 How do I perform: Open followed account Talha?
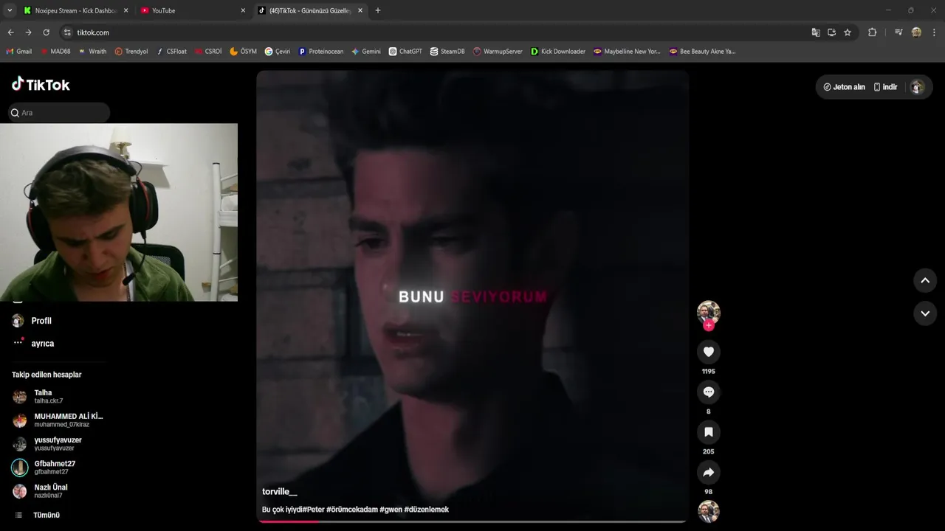tap(58, 397)
